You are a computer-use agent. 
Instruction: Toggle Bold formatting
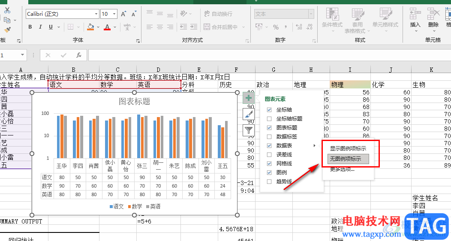[x=30, y=27]
